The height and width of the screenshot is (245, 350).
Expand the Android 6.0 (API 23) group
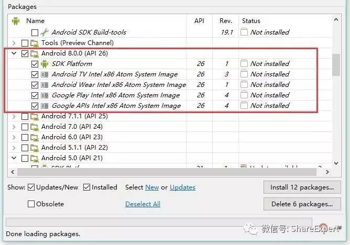(x=14, y=137)
